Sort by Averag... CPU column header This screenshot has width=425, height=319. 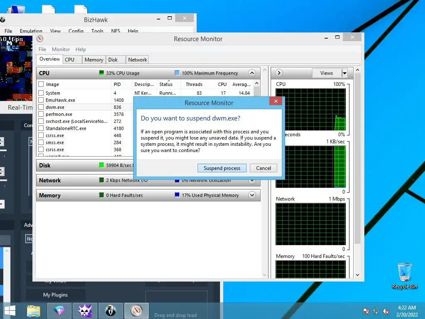coord(241,84)
